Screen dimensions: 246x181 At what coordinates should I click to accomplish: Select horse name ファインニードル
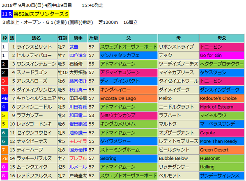click(34, 107)
